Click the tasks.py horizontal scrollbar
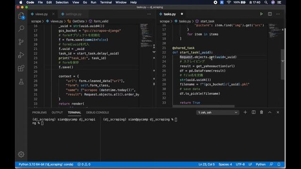301x169 pixels. [x=204, y=106]
